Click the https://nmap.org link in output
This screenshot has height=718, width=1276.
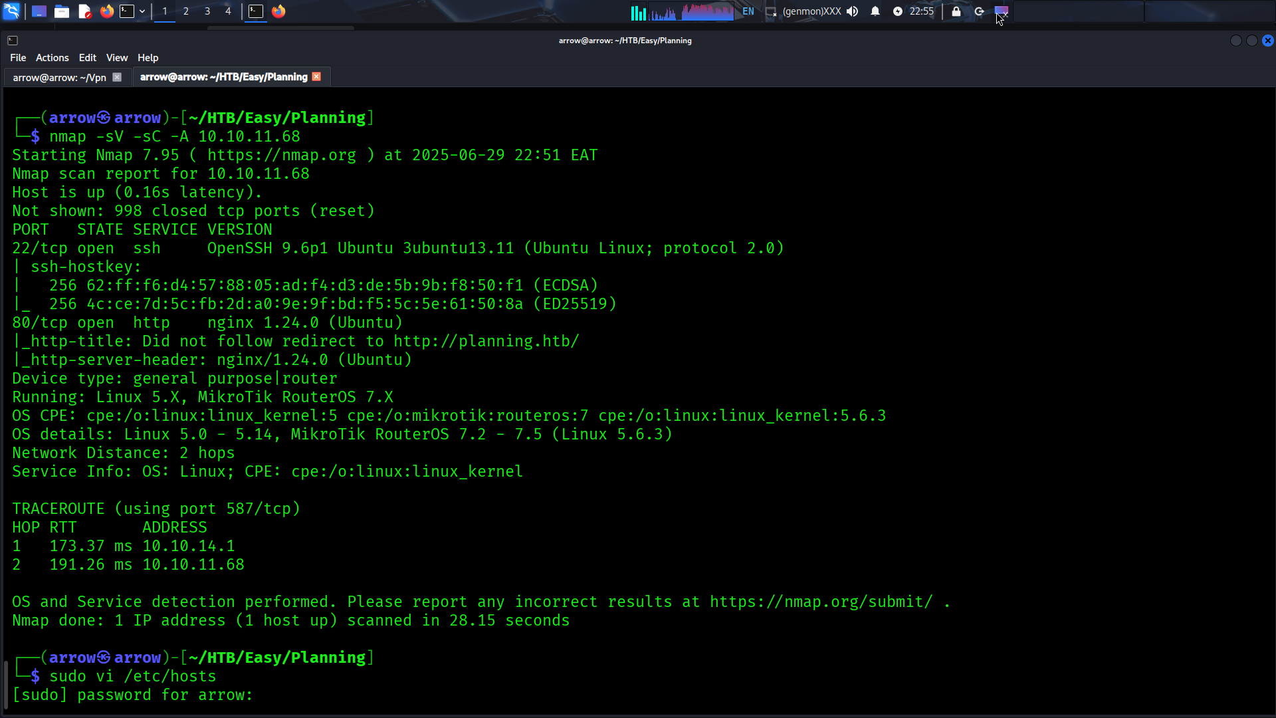coord(282,155)
